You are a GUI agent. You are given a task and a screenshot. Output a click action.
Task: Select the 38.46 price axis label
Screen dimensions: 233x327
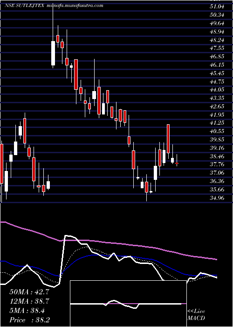(217, 156)
